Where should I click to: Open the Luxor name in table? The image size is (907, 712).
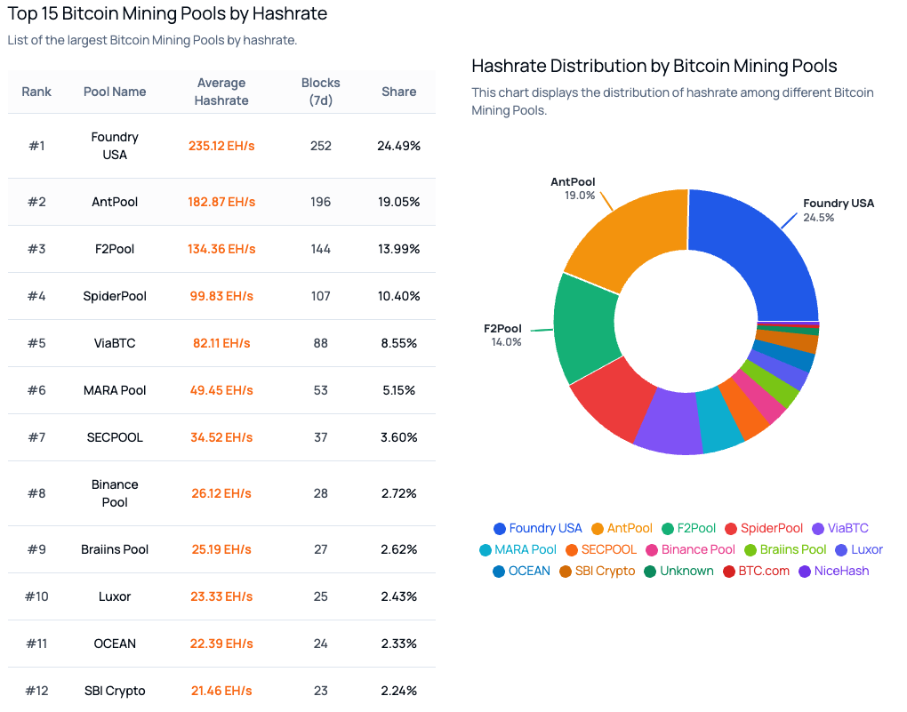click(x=115, y=596)
